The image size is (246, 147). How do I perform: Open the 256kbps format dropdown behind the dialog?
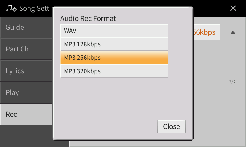click(x=207, y=32)
